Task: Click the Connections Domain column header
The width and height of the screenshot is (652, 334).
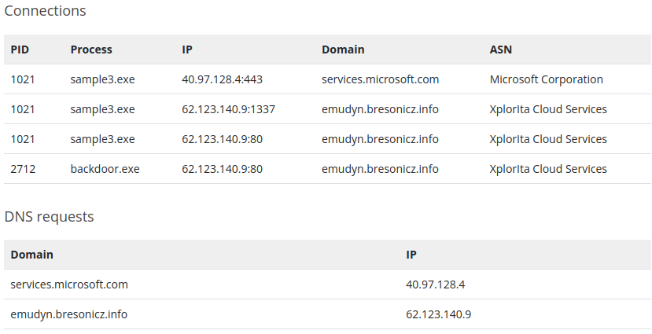Action: pos(343,50)
